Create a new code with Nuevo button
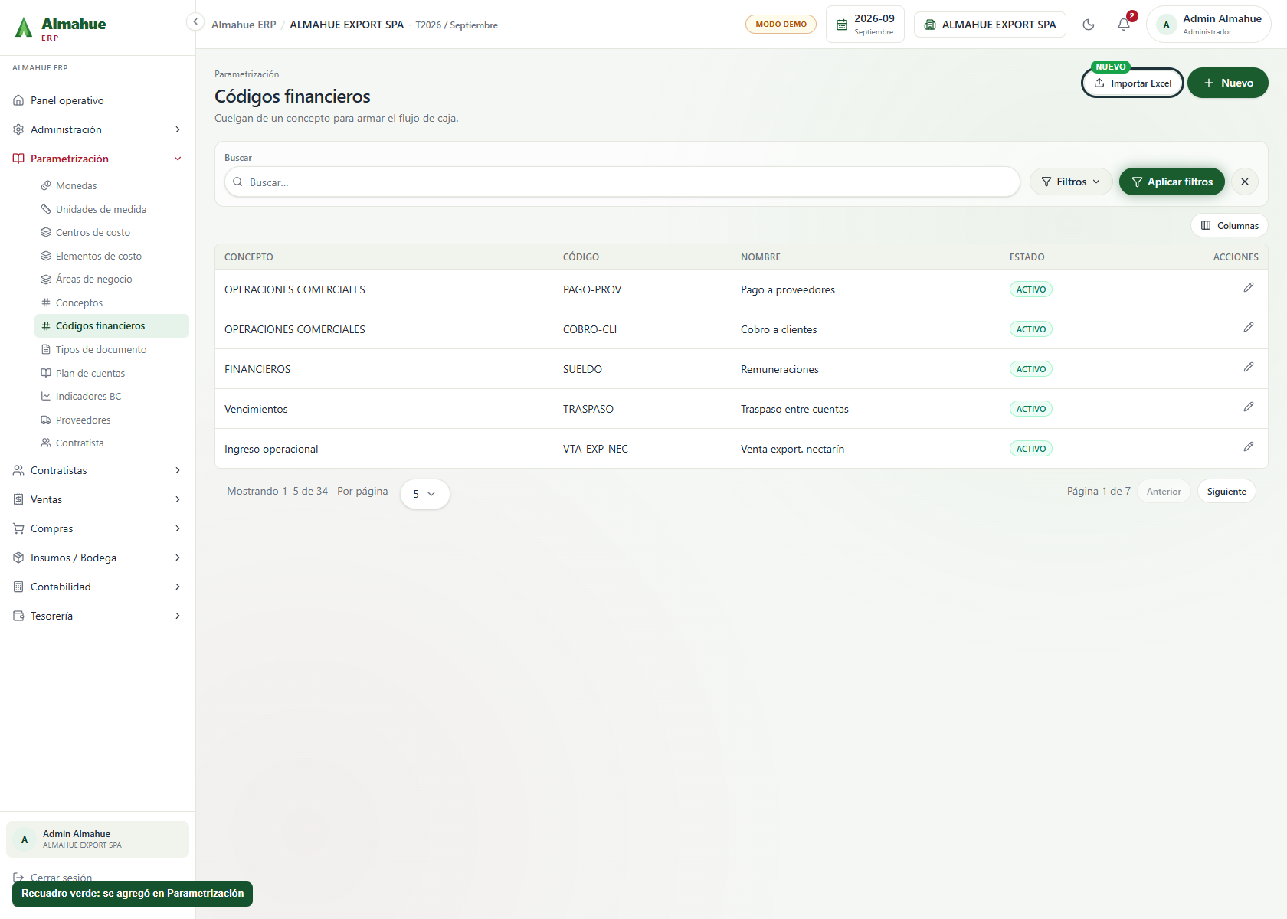 point(1227,83)
